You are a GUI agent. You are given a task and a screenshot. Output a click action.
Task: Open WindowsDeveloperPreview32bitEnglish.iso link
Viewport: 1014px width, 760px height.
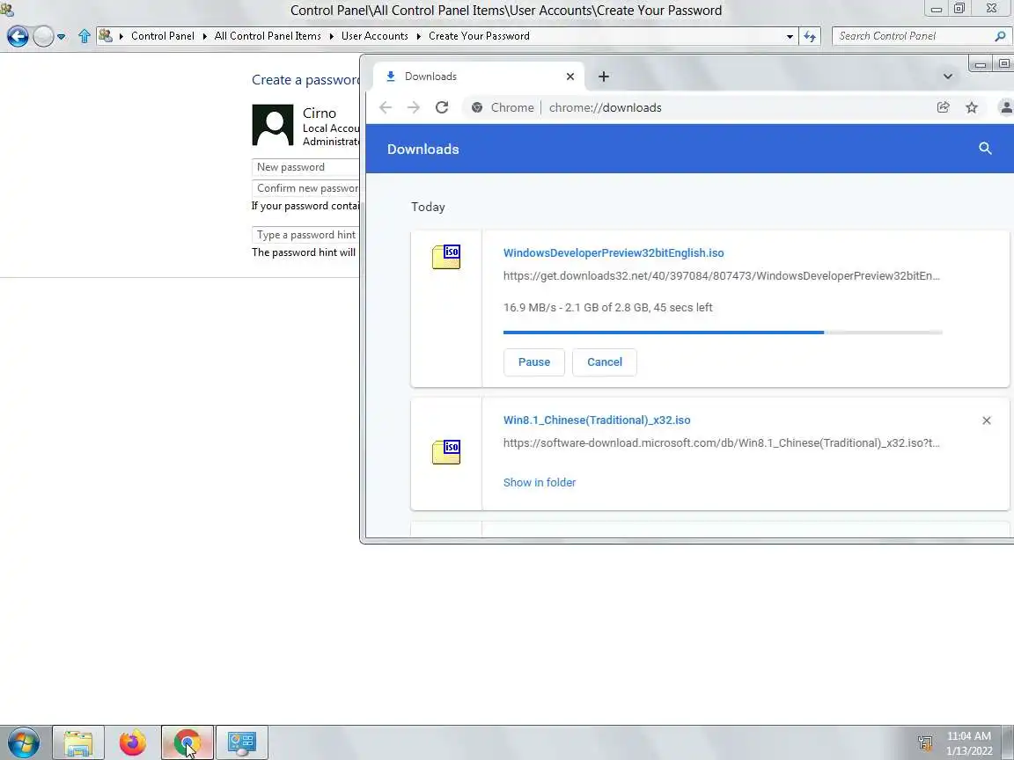point(613,253)
